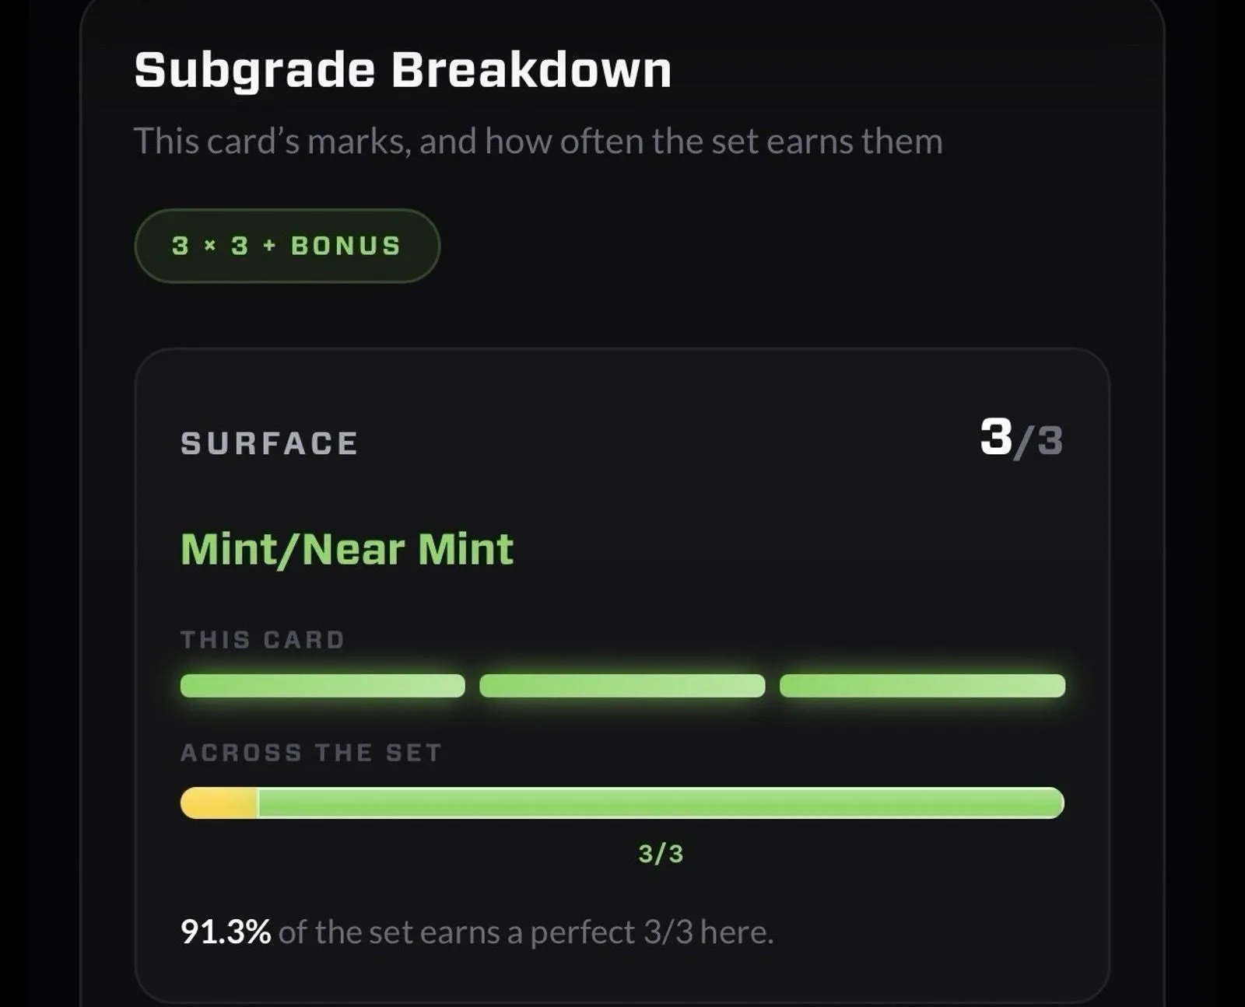Click the green portion of the set distribution bar
This screenshot has height=1007, width=1245.
pyautogui.click(x=661, y=802)
